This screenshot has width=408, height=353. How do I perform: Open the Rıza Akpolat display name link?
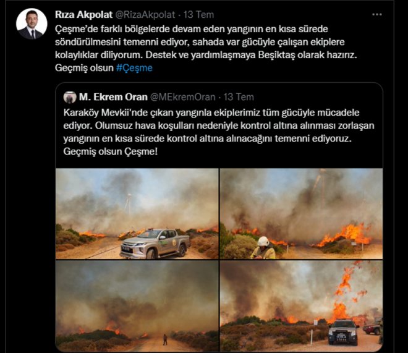click(x=84, y=15)
